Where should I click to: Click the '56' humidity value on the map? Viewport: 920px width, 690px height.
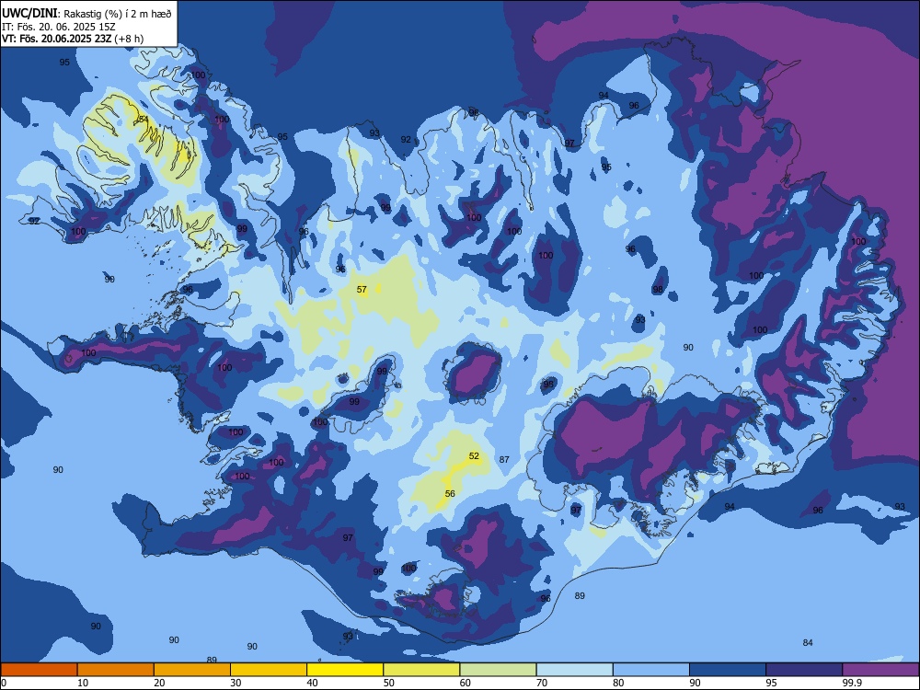pos(450,493)
